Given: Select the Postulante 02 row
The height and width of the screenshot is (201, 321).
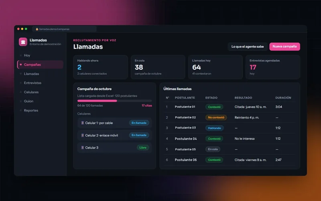Looking at the screenshot, I should 230,117.
